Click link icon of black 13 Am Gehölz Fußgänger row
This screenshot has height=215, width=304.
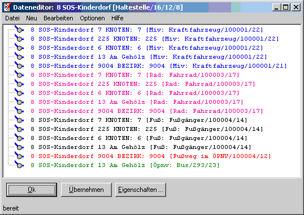[19, 147]
